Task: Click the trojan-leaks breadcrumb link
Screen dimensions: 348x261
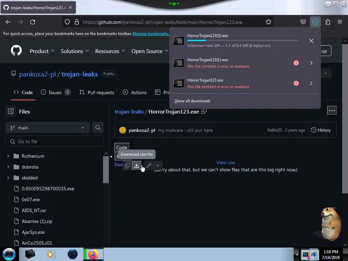Action: point(129,111)
